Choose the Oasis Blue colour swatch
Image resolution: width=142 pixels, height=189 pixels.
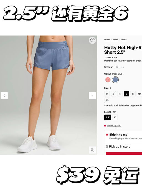pos(115,80)
